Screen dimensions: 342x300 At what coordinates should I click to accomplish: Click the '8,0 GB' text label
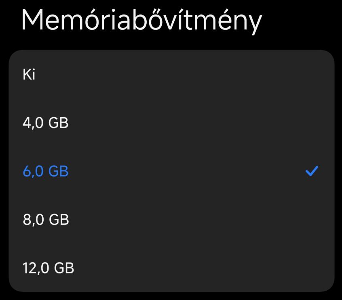pyautogui.click(x=46, y=220)
